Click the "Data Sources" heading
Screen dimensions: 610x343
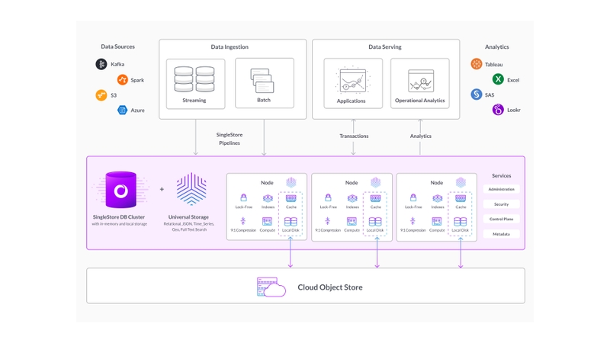click(x=118, y=46)
